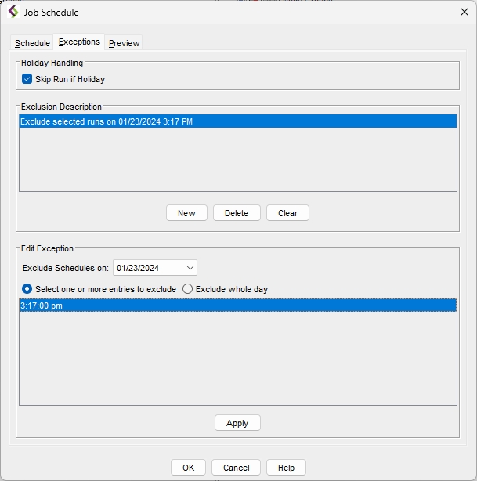Toggle the Skip Run if Holiday checkbox
This screenshot has width=477, height=481.
click(x=27, y=79)
